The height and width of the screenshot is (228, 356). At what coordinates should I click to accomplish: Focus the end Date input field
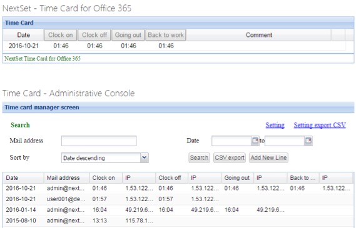point(285,141)
